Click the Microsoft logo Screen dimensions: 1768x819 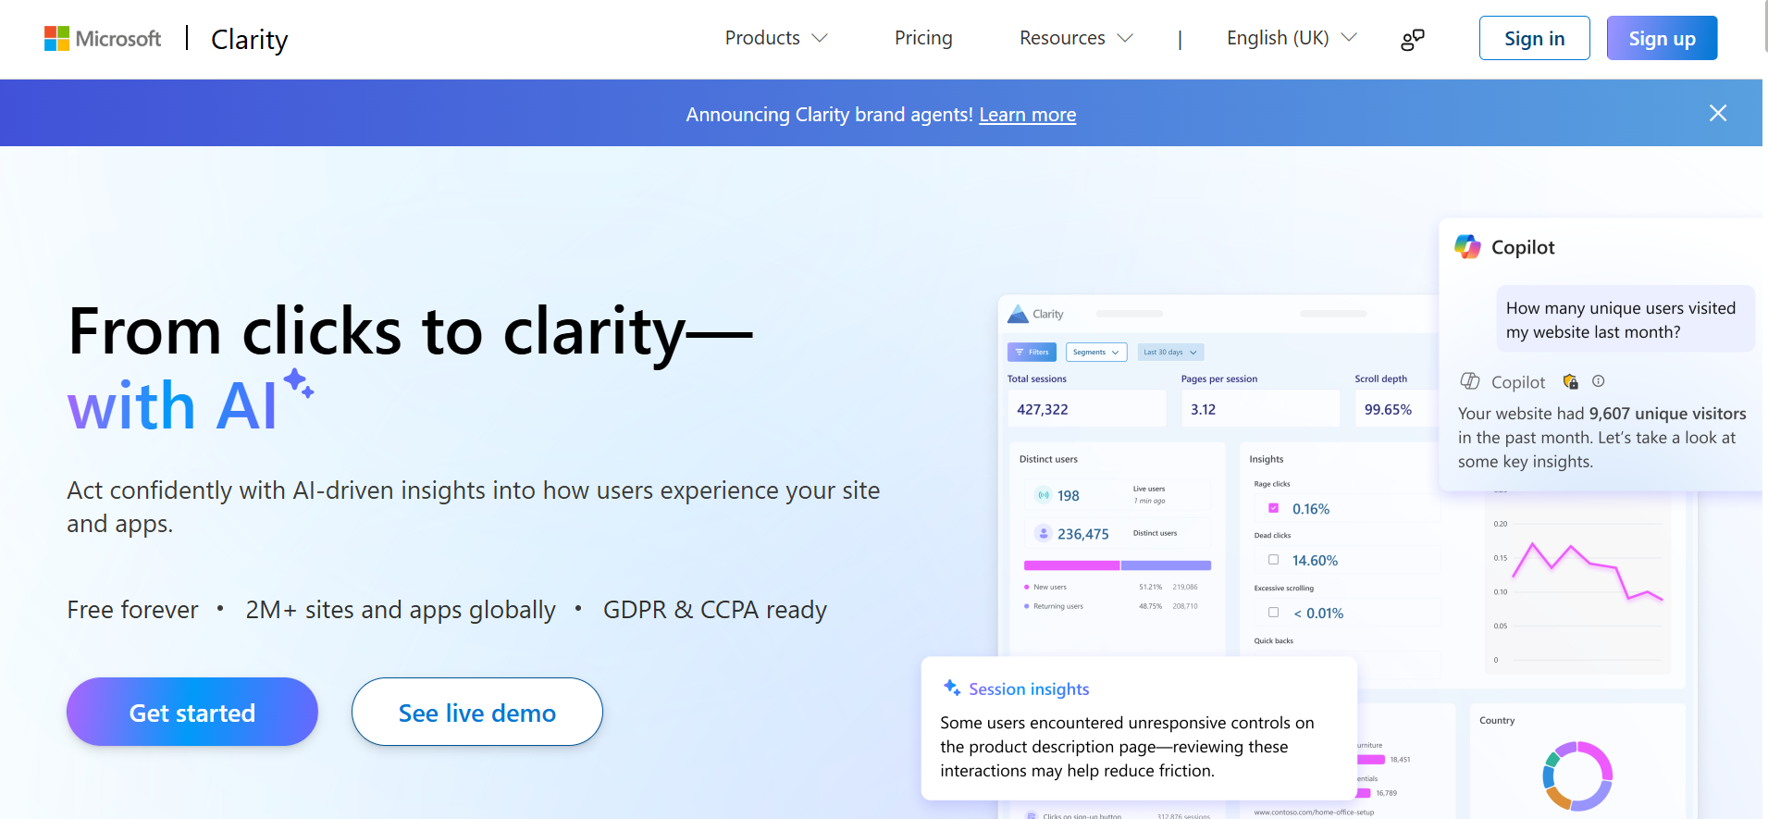(x=103, y=39)
